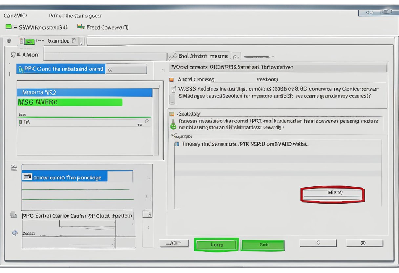The image size is (399, 273).
Task: Click the folder icon beside MPG Earhet row
Action: coord(13,215)
